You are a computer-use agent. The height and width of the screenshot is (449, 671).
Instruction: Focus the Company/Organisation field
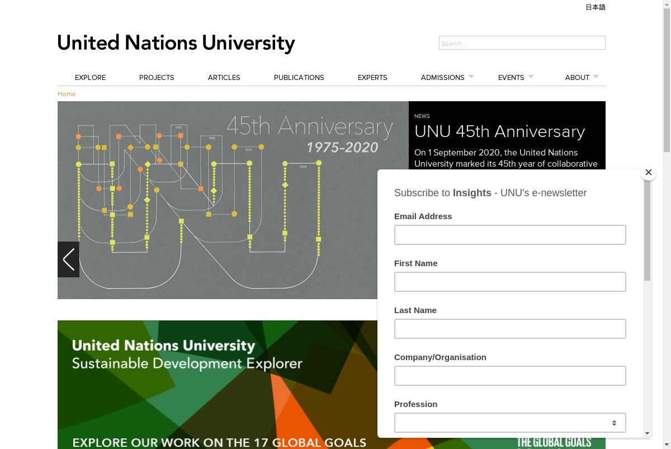pos(510,376)
